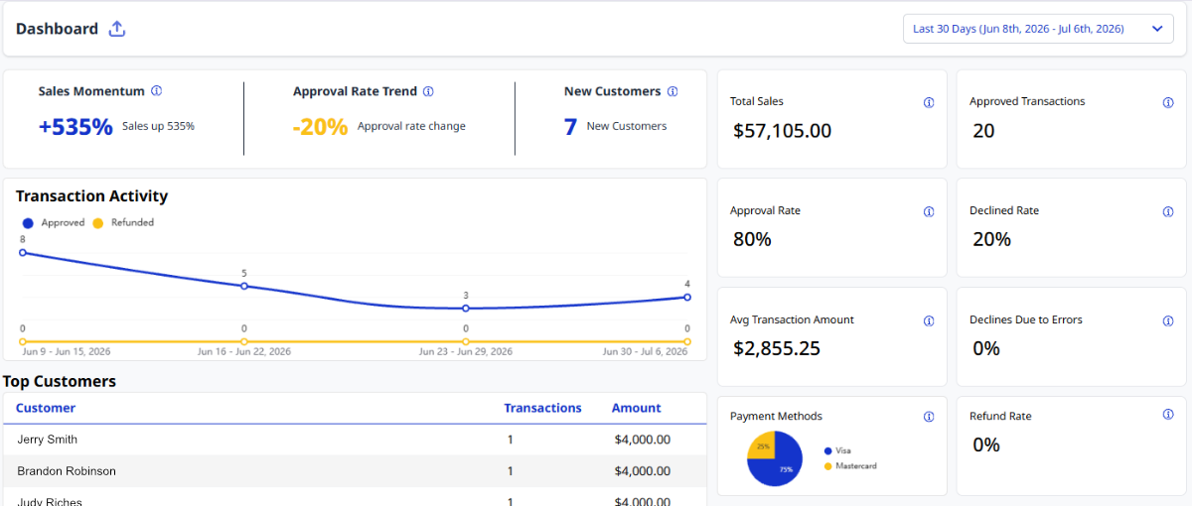Click the info icon next to Sales Momentum
The image size is (1192, 506).
click(x=156, y=91)
